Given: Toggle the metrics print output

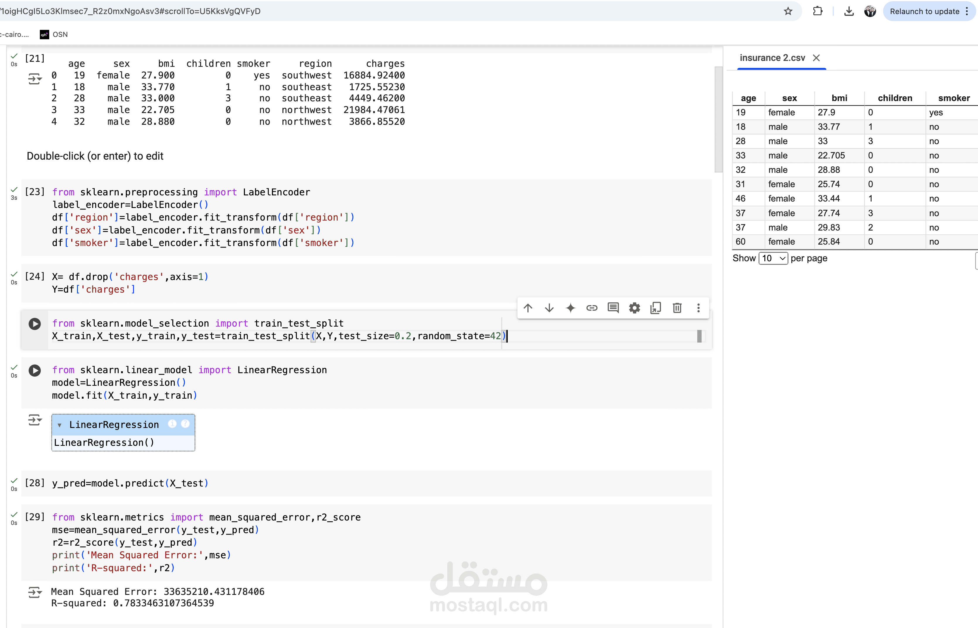Looking at the screenshot, I should (x=35, y=592).
